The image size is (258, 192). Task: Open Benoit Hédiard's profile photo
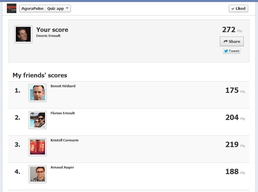[38, 93]
